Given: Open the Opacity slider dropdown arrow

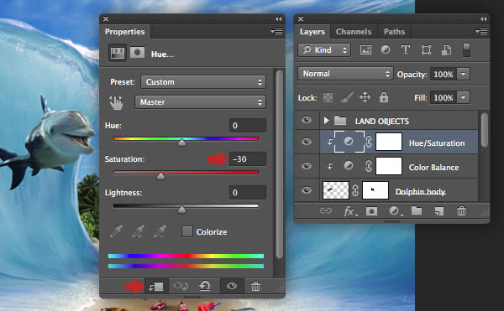Looking at the screenshot, I should 463,74.
